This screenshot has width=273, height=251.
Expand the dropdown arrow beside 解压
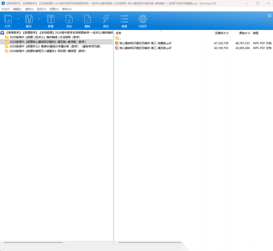pos(39,19)
